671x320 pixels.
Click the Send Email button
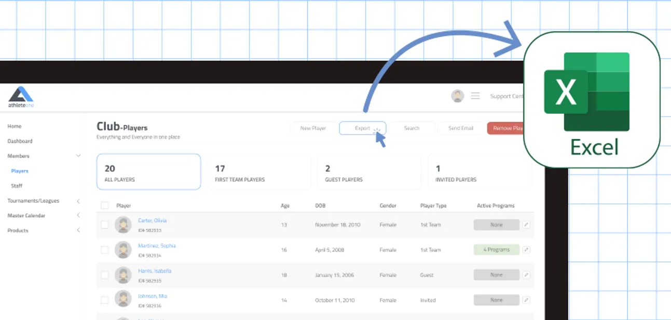[461, 128]
